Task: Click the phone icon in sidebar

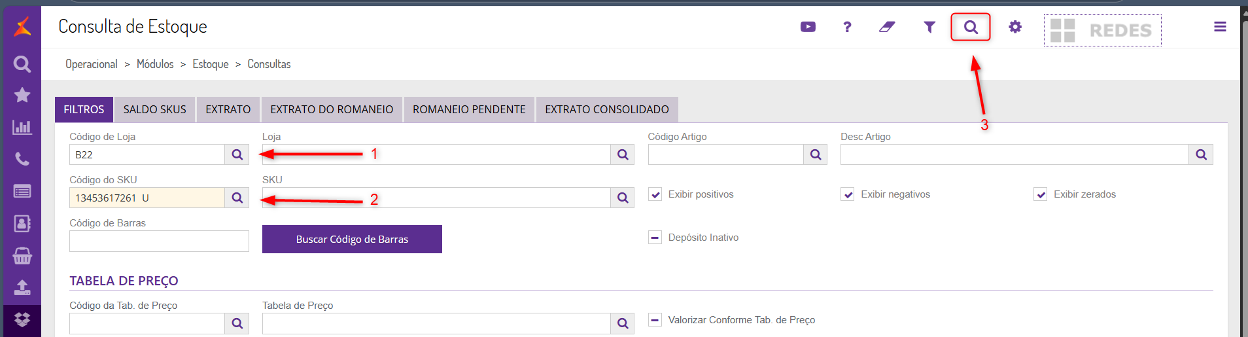Action: (x=22, y=159)
